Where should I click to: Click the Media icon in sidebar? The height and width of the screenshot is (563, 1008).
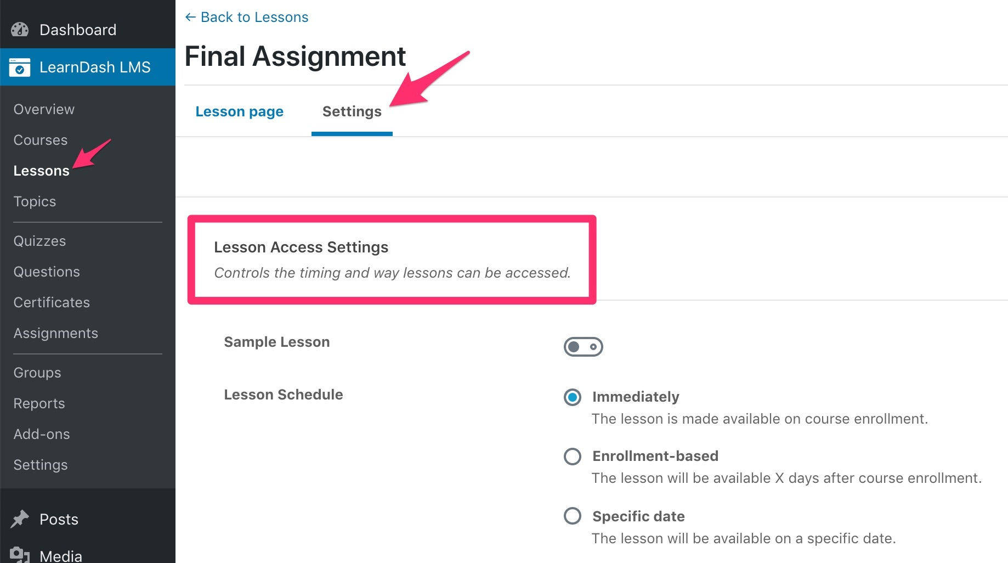tap(20, 554)
